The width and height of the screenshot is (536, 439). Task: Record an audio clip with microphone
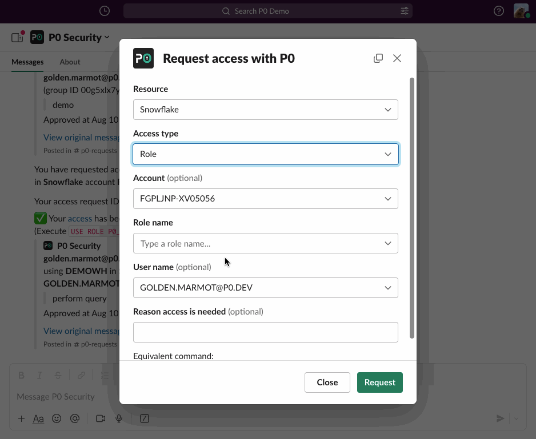coord(119,418)
